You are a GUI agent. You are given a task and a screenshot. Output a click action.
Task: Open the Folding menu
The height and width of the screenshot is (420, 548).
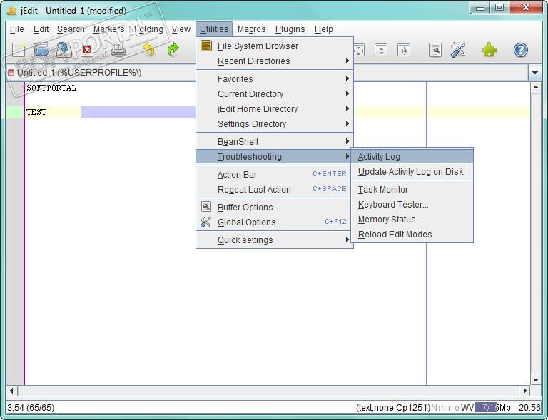tap(148, 29)
